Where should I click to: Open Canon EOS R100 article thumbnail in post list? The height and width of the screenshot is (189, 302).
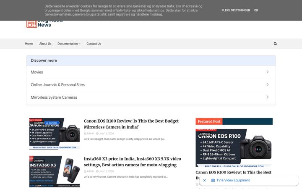pyautogui.click(x=55, y=134)
